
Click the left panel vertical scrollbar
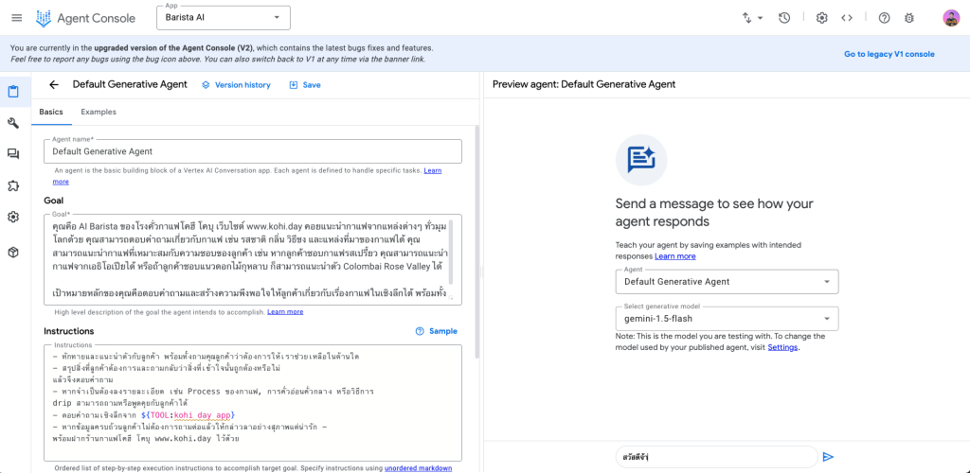point(476,241)
